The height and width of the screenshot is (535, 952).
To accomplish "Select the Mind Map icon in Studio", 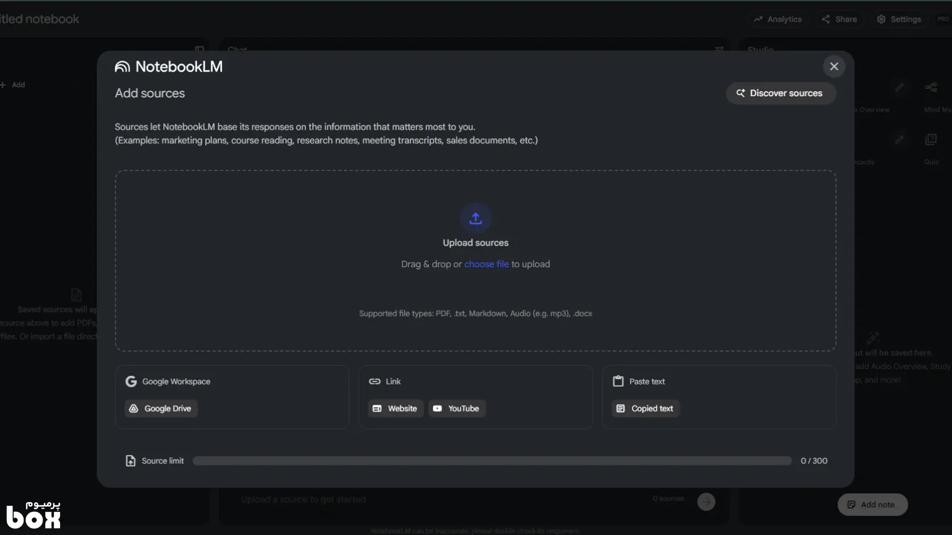I will click(x=931, y=87).
